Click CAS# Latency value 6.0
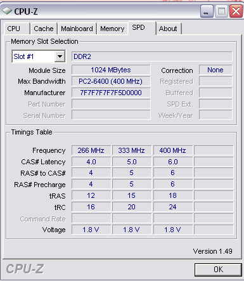The width and height of the screenshot is (244, 281). [173, 162]
